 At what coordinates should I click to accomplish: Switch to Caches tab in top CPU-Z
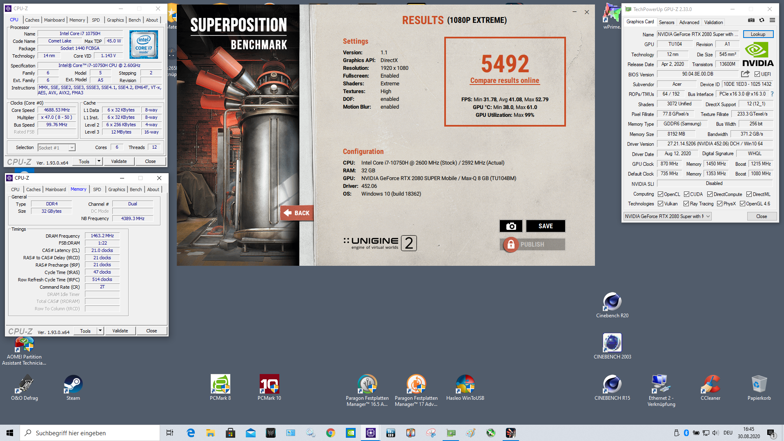point(32,20)
